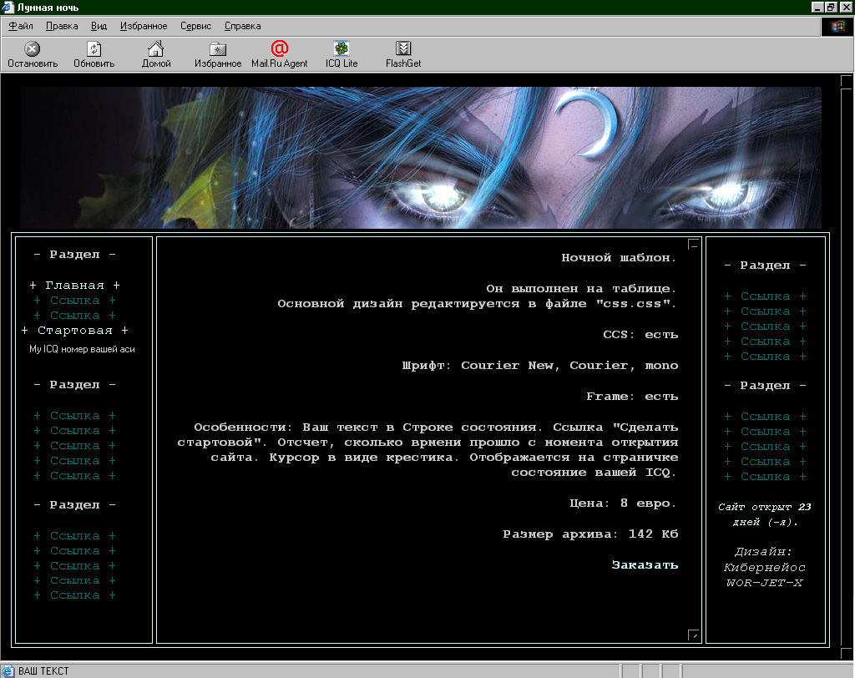
Task: Click the up arrow of the page scrollbar
Action: (847, 81)
